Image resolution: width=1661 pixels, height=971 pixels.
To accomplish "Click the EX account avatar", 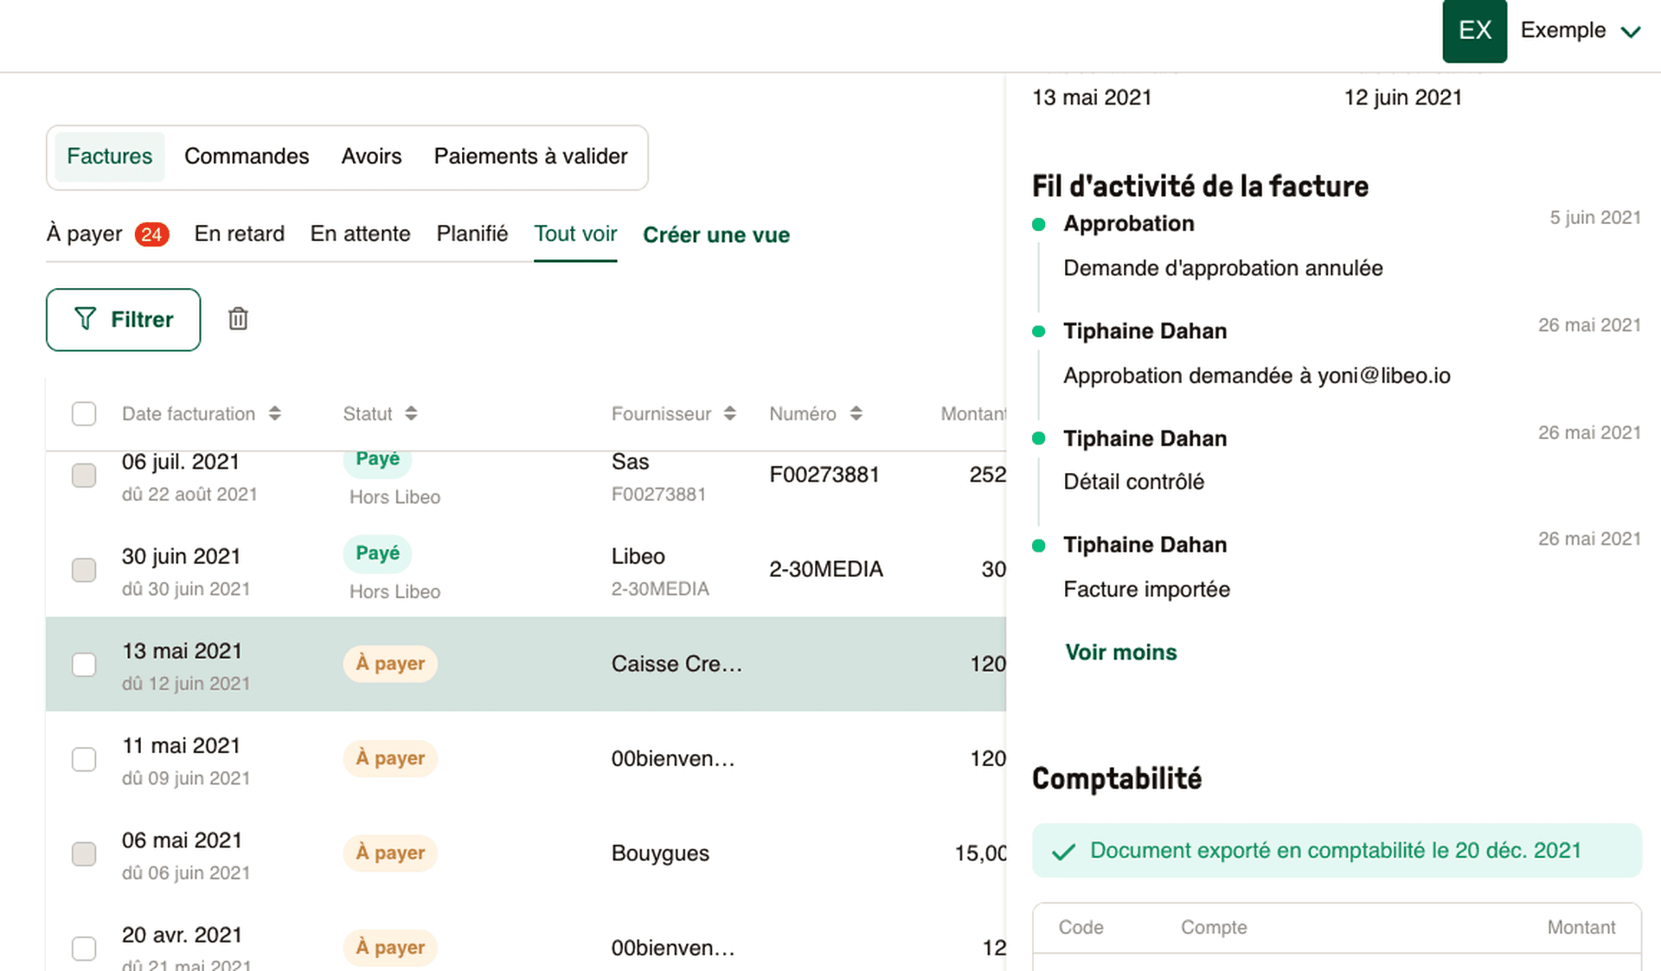I will [x=1474, y=31].
